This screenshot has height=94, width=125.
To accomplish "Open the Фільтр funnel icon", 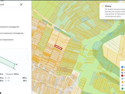I will (103, 6).
